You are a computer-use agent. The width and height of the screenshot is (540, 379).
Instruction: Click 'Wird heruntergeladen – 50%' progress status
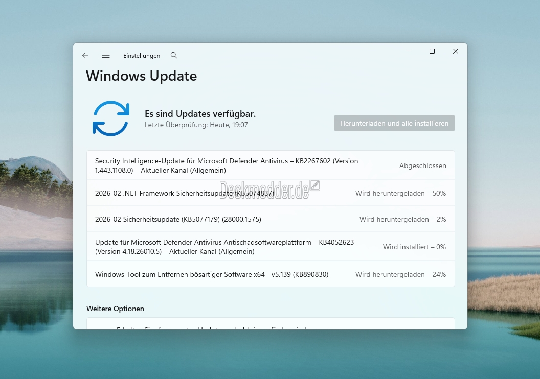(400, 193)
